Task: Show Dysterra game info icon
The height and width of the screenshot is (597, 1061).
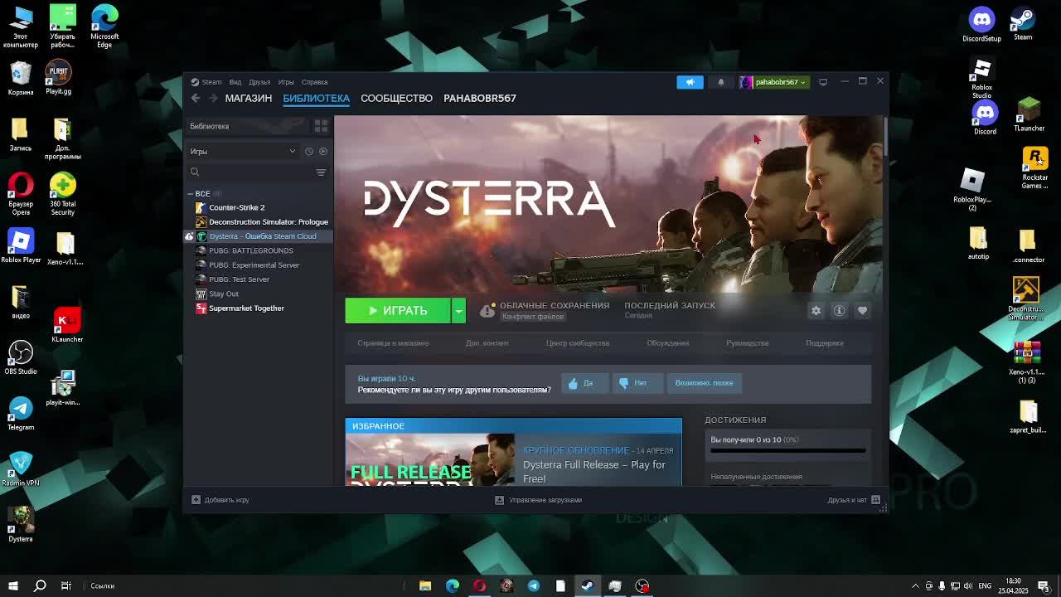Action: coord(839,310)
